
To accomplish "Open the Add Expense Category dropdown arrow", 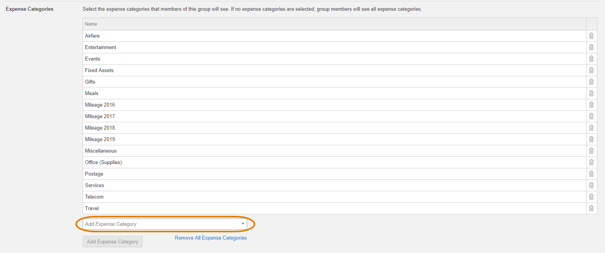I will [243, 224].
